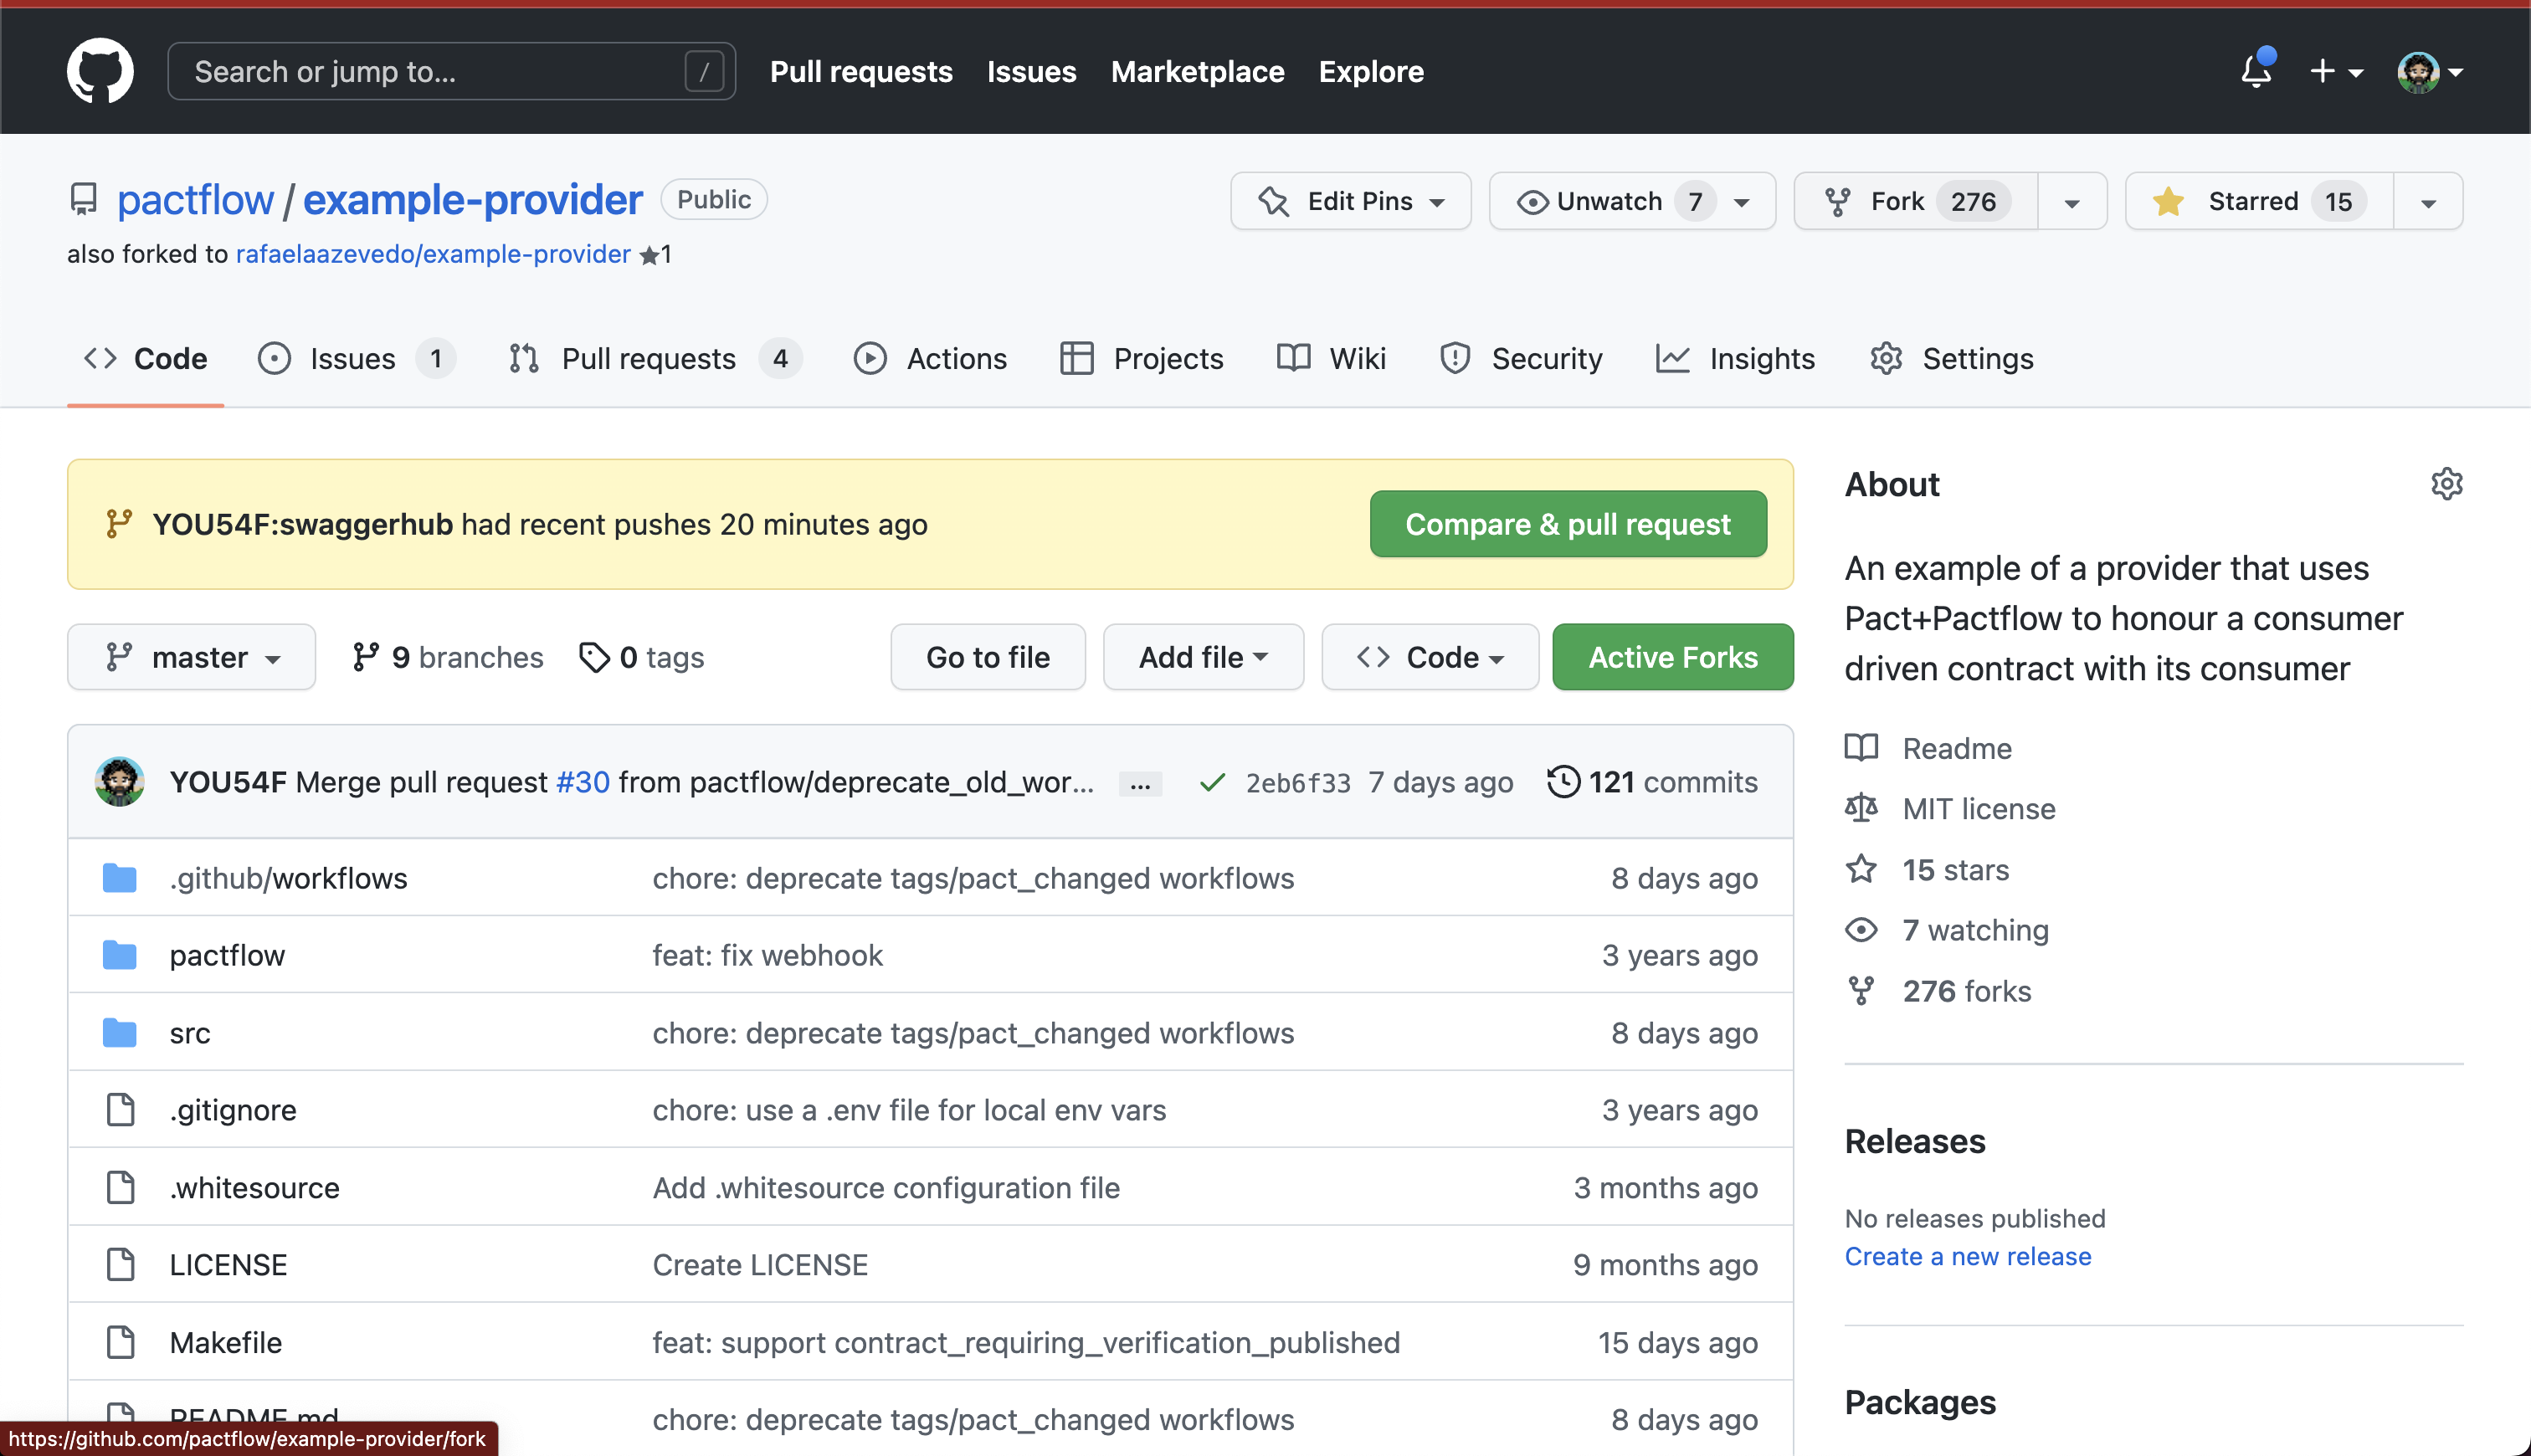The height and width of the screenshot is (1456, 2531).
Task: Expand the Code download dropdown
Action: 1429,657
